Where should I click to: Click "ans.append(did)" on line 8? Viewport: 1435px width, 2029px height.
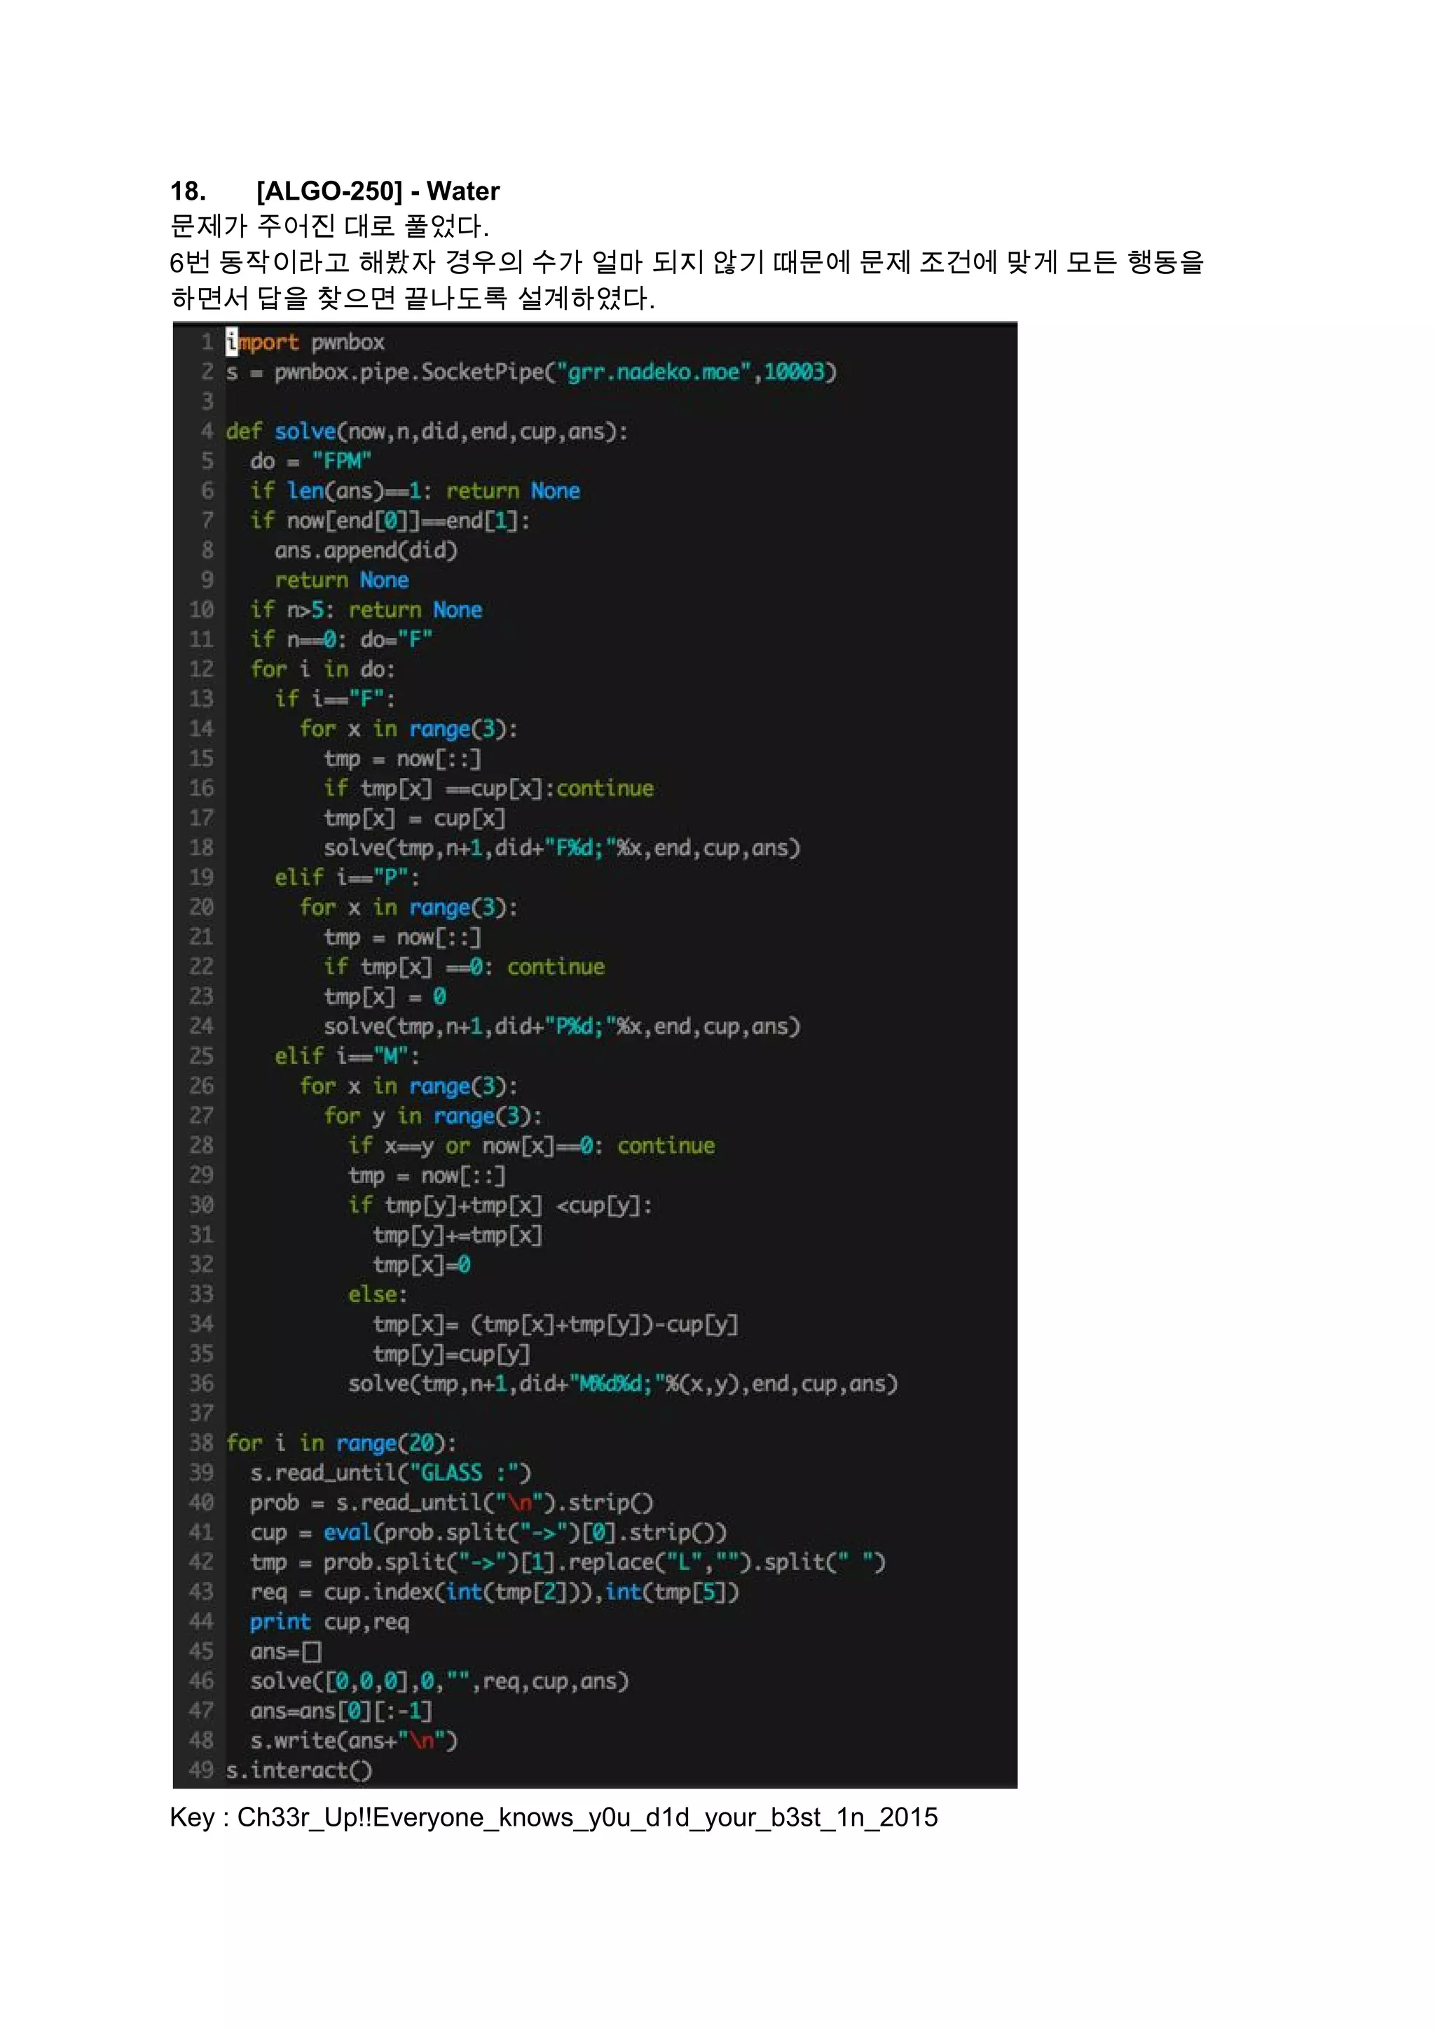pos(366,551)
